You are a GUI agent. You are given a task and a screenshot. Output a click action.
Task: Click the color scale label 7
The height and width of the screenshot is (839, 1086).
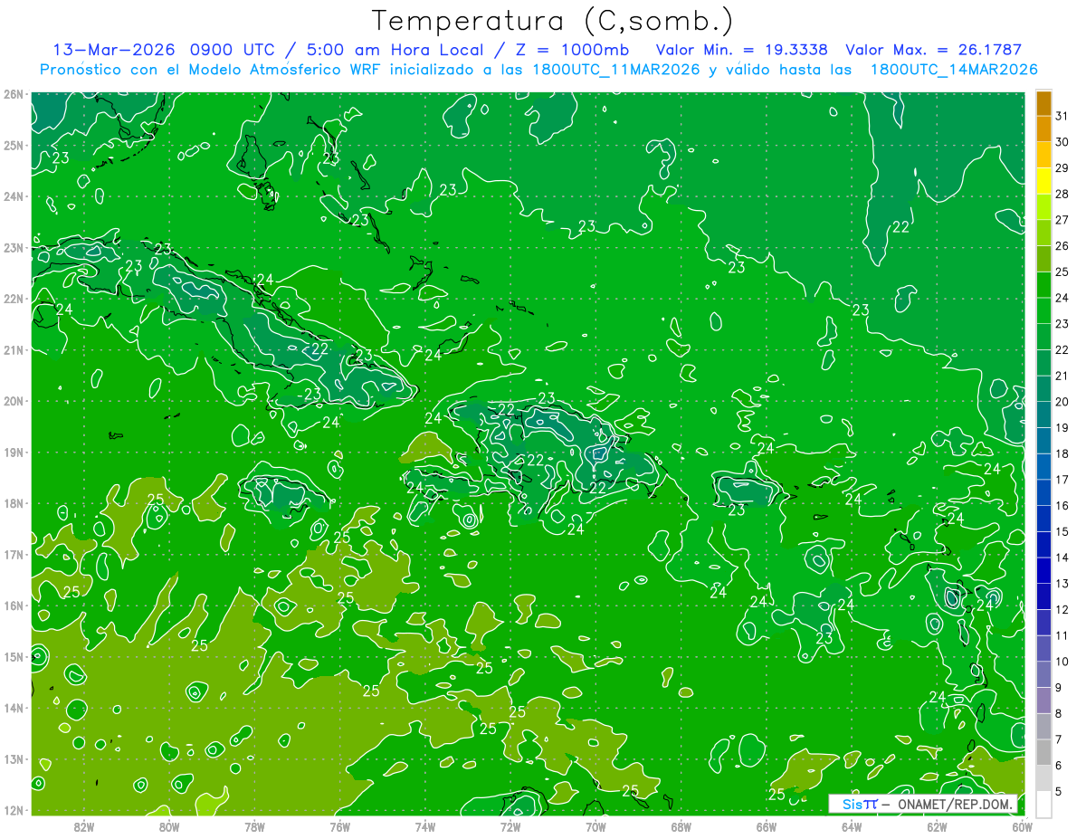click(x=1059, y=739)
